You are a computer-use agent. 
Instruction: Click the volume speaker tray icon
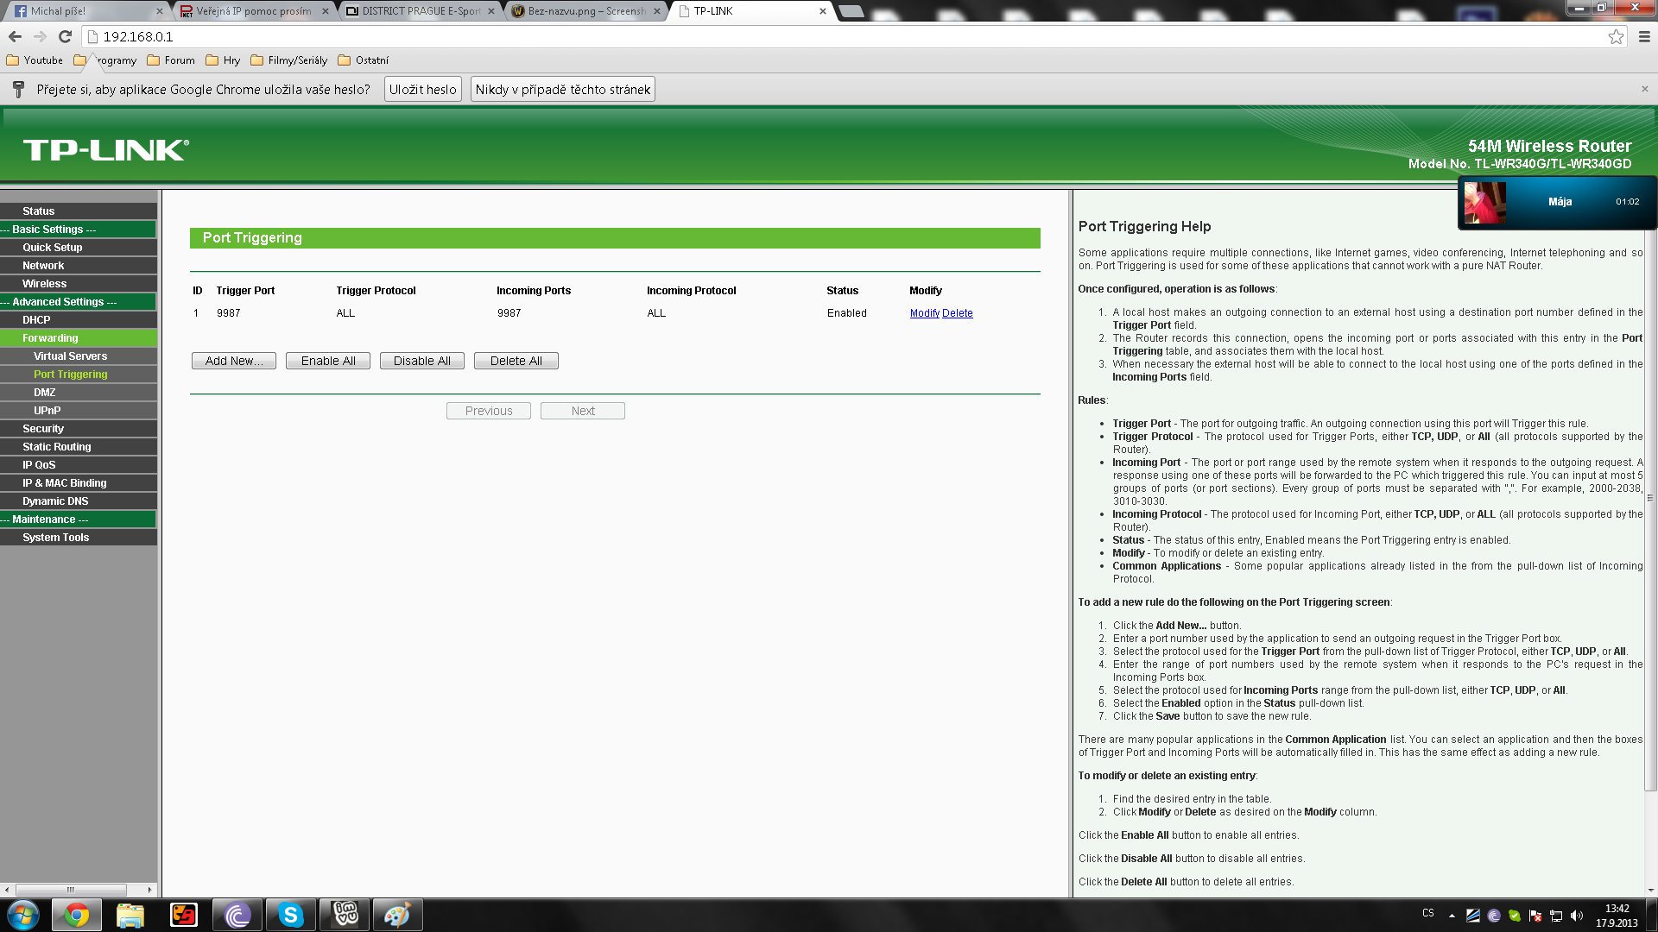point(1577,916)
